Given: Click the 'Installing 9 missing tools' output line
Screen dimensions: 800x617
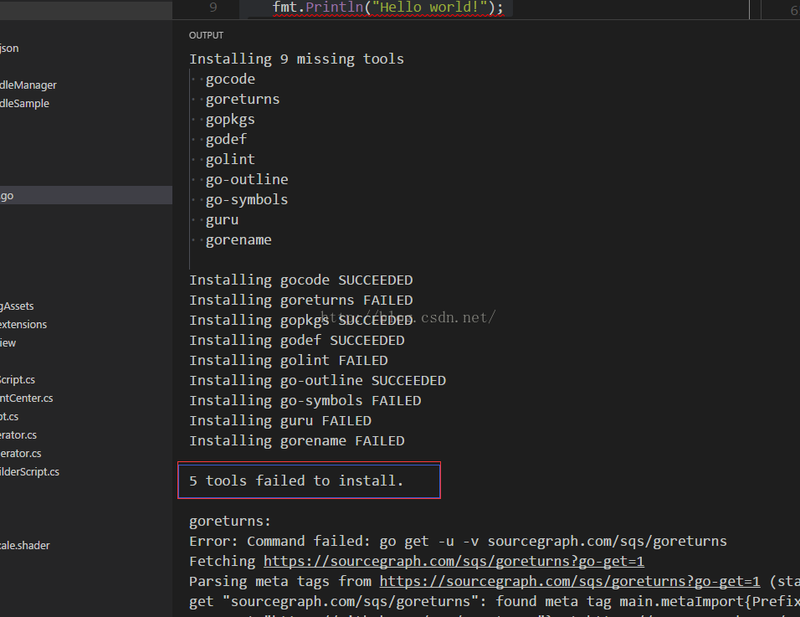Looking at the screenshot, I should point(296,59).
